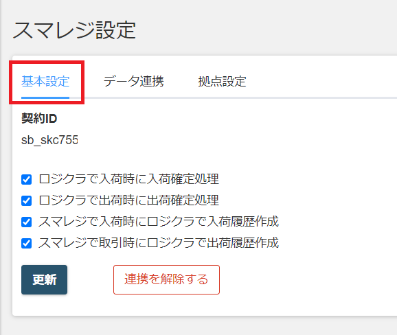Click the 連携を解除する button
This screenshot has height=335, width=397.
[166, 279]
